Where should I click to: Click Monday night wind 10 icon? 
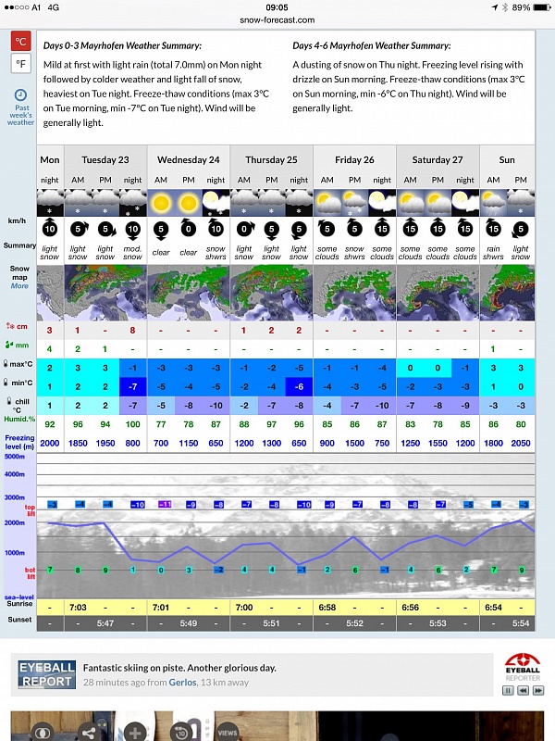(50, 228)
